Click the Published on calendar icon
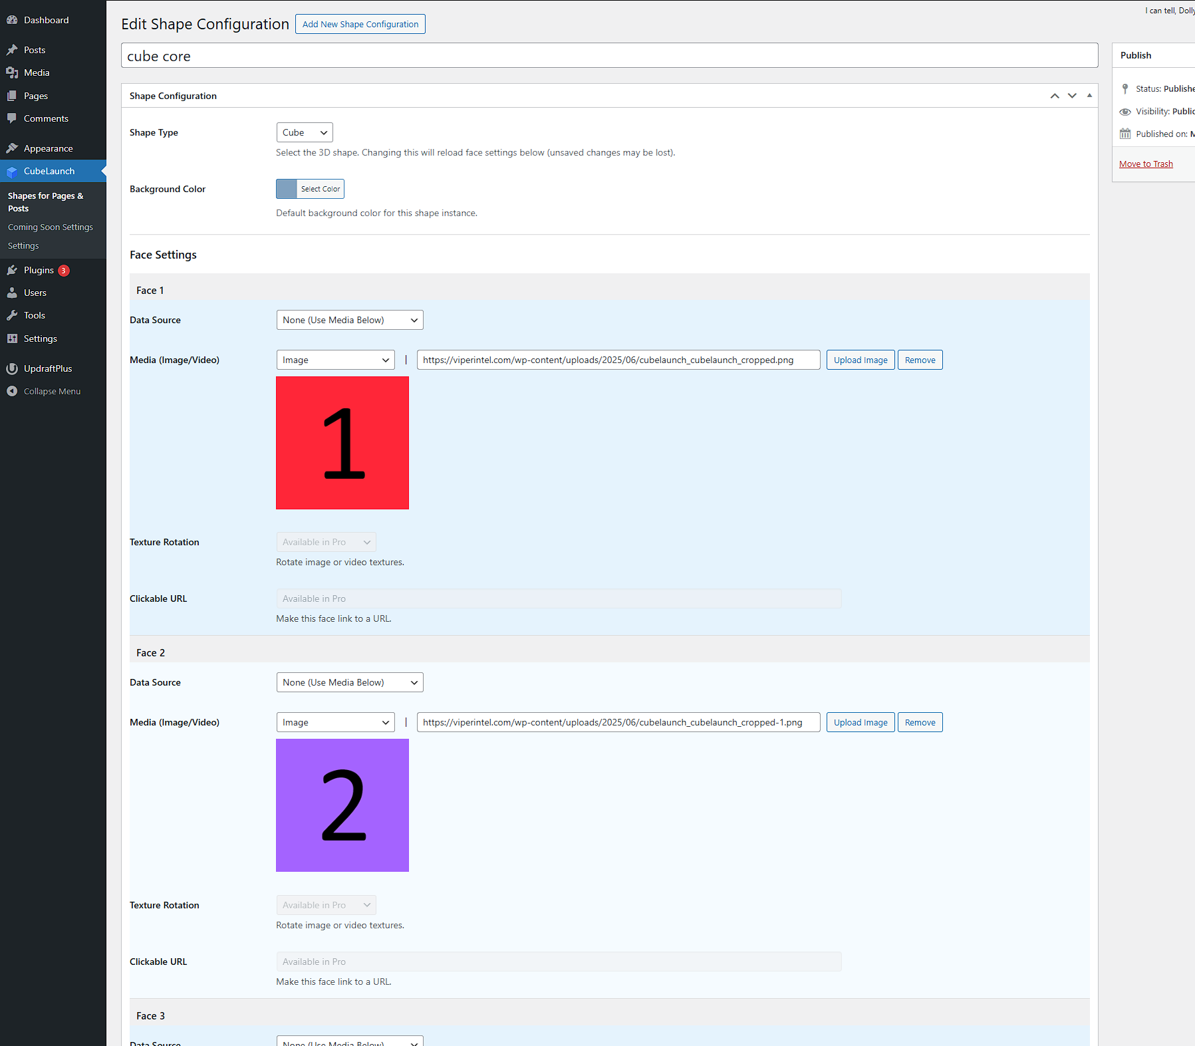1195x1046 pixels. (1125, 134)
